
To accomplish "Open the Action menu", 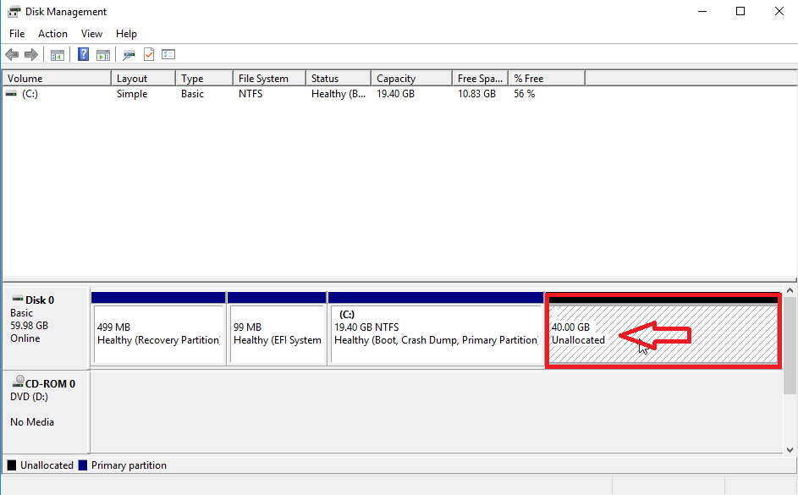I will coord(52,34).
